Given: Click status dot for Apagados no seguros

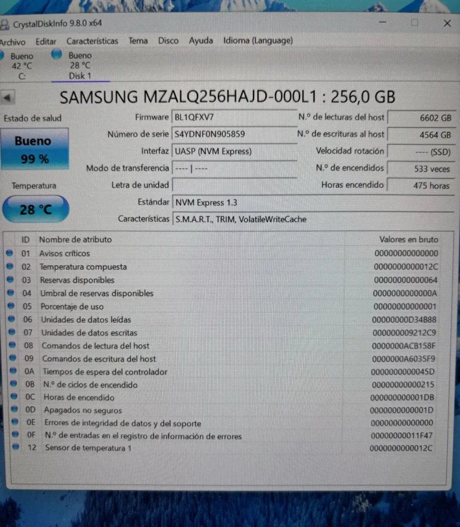Looking at the screenshot, I should tap(14, 409).
